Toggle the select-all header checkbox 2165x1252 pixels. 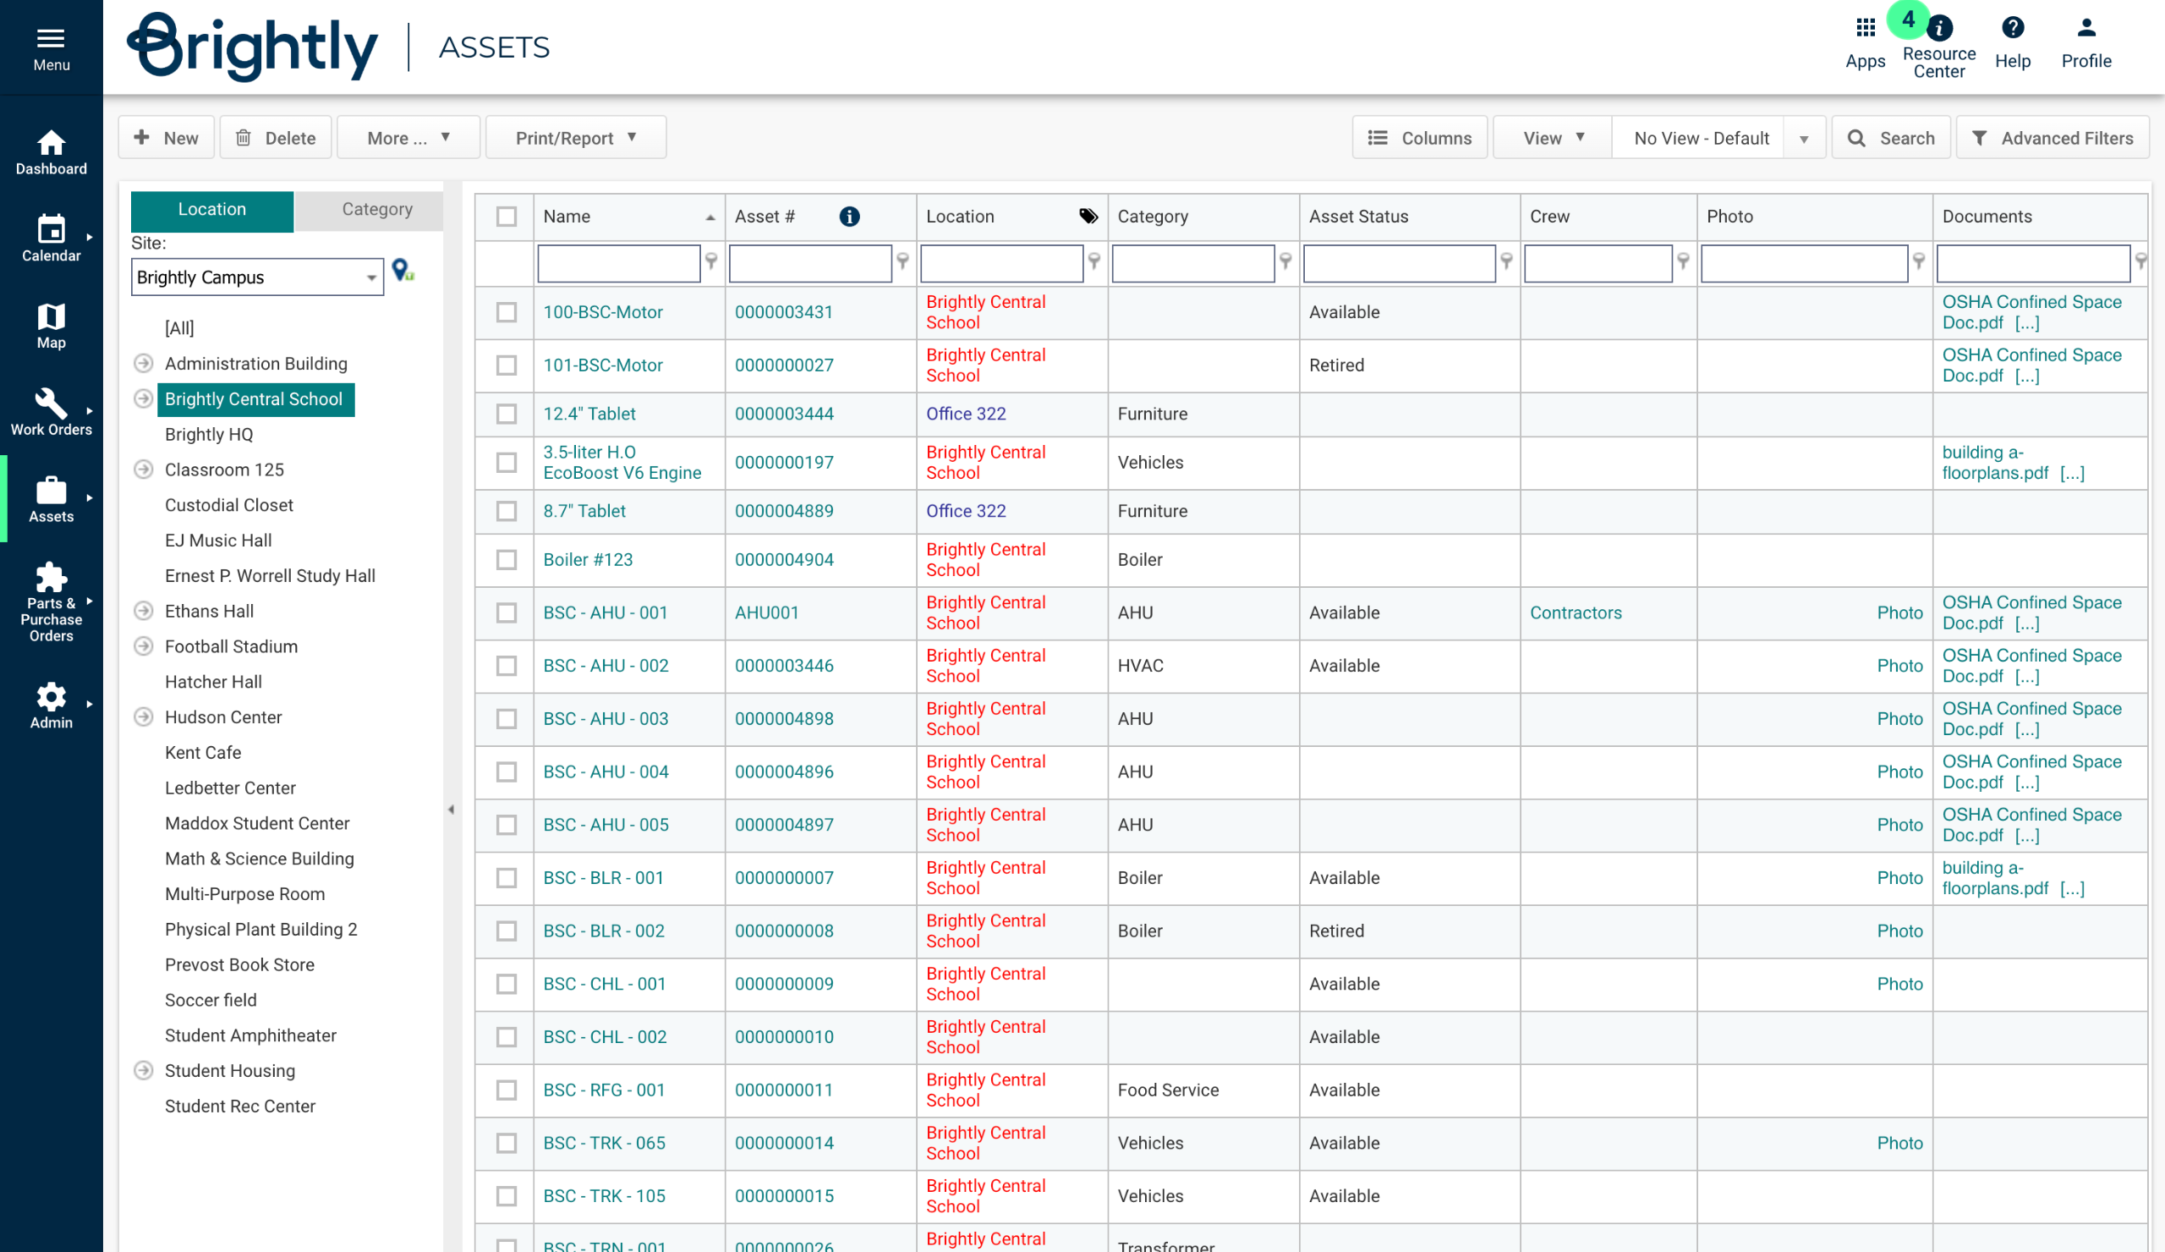(507, 217)
